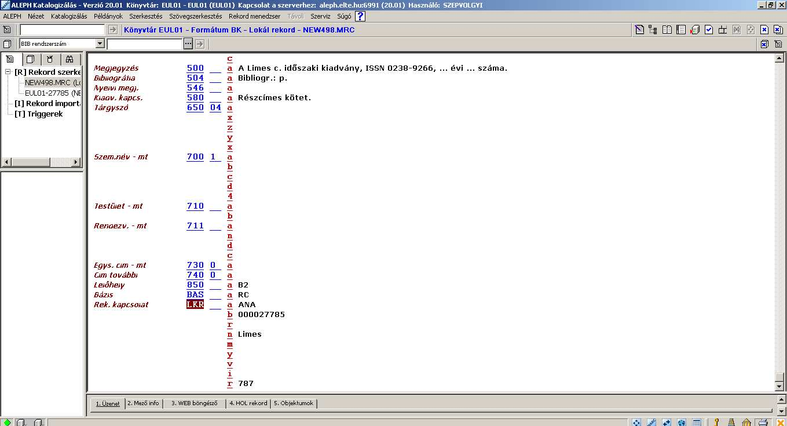Open the Szövegszerkesztés menu
This screenshot has width=787, height=426.
tap(196, 16)
